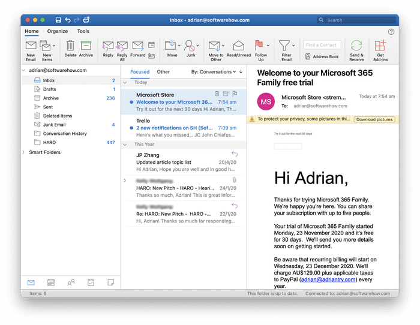Click the Send & Receive icon
The height and width of the screenshot is (325, 420).
pyautogui.click(x=356, y=45)
